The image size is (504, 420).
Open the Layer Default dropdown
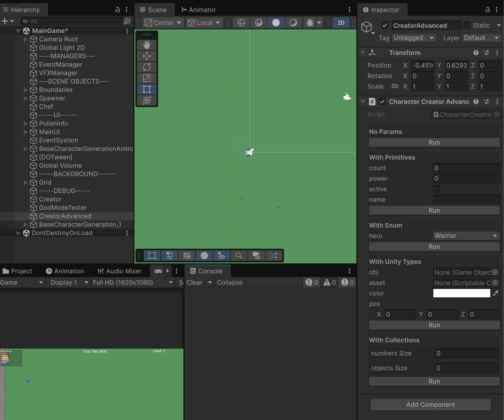[481, 38]
